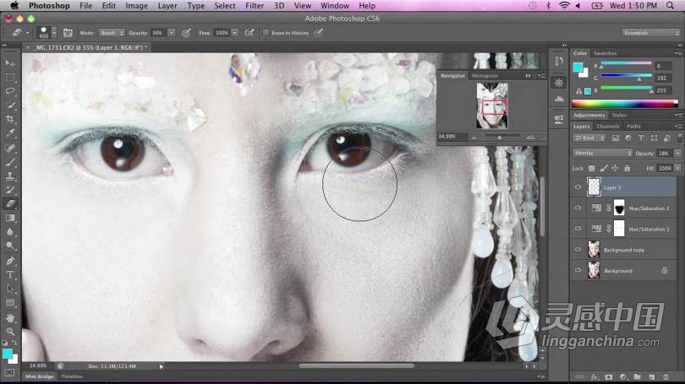Select the History Brush tool
Viewport: 685px width, 384px height.
point(10,190)
